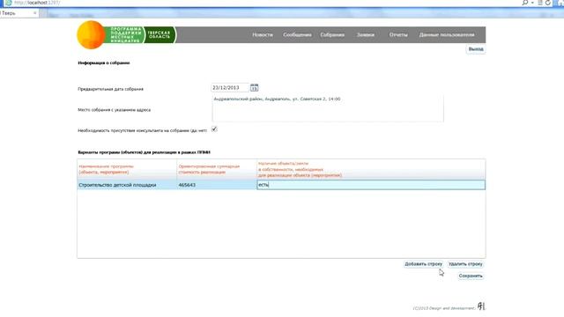The height and width of the screenshot is (317, 564).
Task: Click the Удалить строку button
Action: click(465, 264)
